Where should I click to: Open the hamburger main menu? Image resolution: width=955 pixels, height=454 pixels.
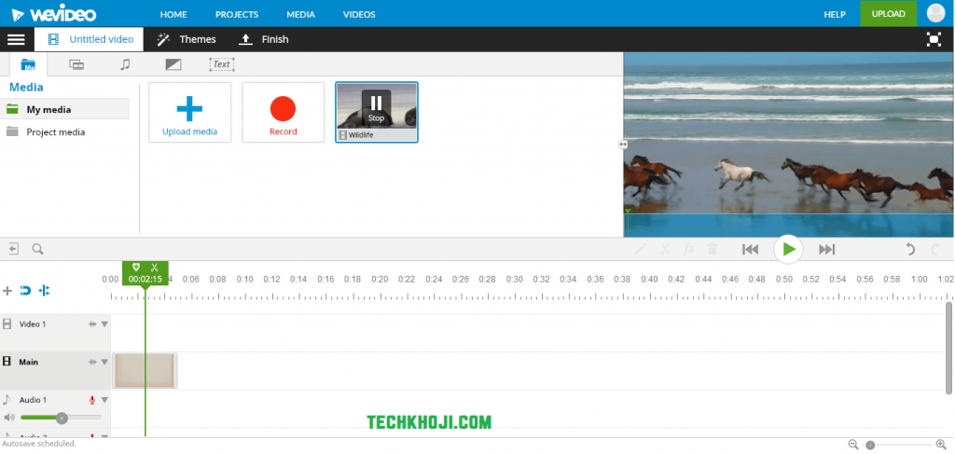16,39
